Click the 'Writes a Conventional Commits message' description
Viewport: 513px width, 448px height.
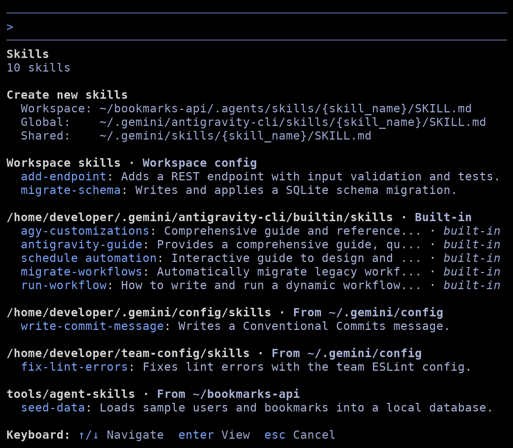pyautogui.click(x=314, y=326)
